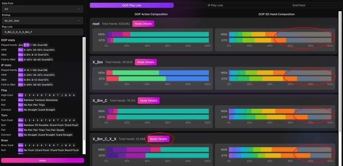The width and height of the screenshot is (343, 166).
Task: Open Node Details for the X_Bm node
Action: (146, 62)
